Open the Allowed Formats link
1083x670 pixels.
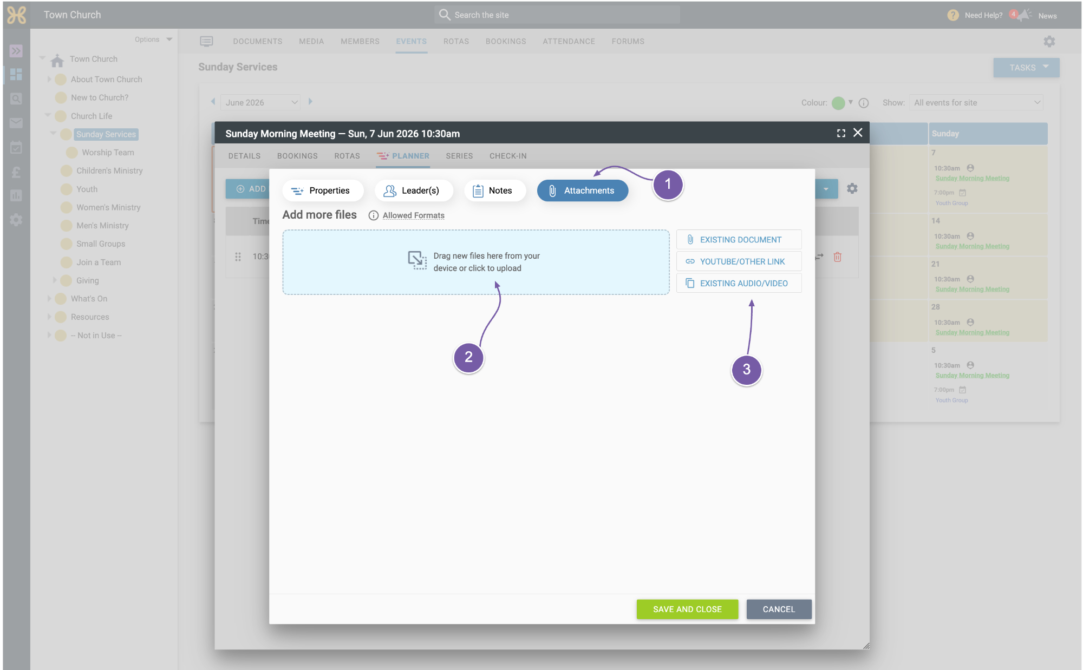tap(414, 215)
